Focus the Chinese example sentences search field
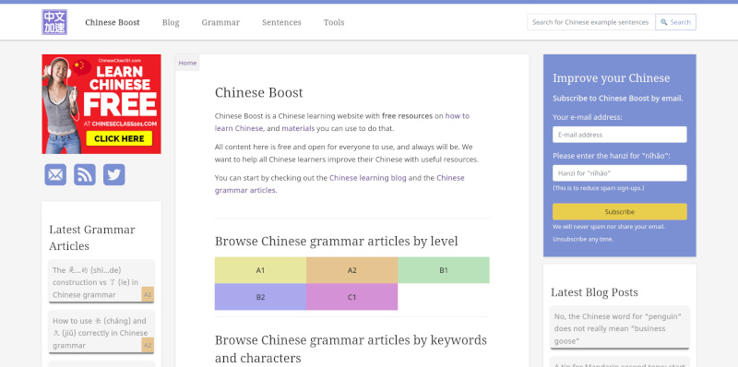 click(591, 22)
